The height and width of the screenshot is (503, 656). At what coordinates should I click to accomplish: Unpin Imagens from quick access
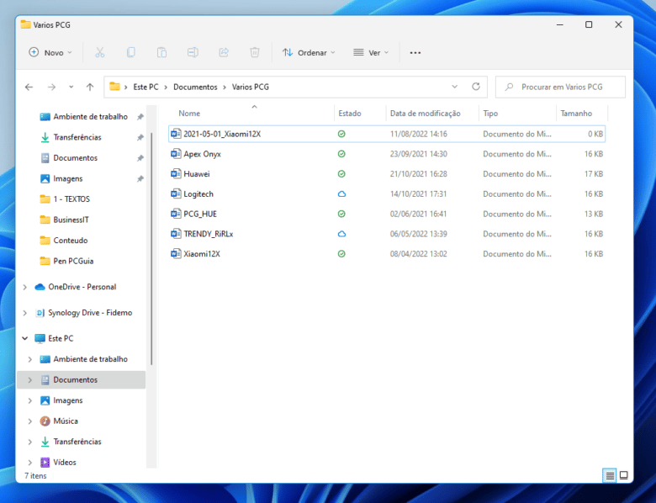pos(140,178)
